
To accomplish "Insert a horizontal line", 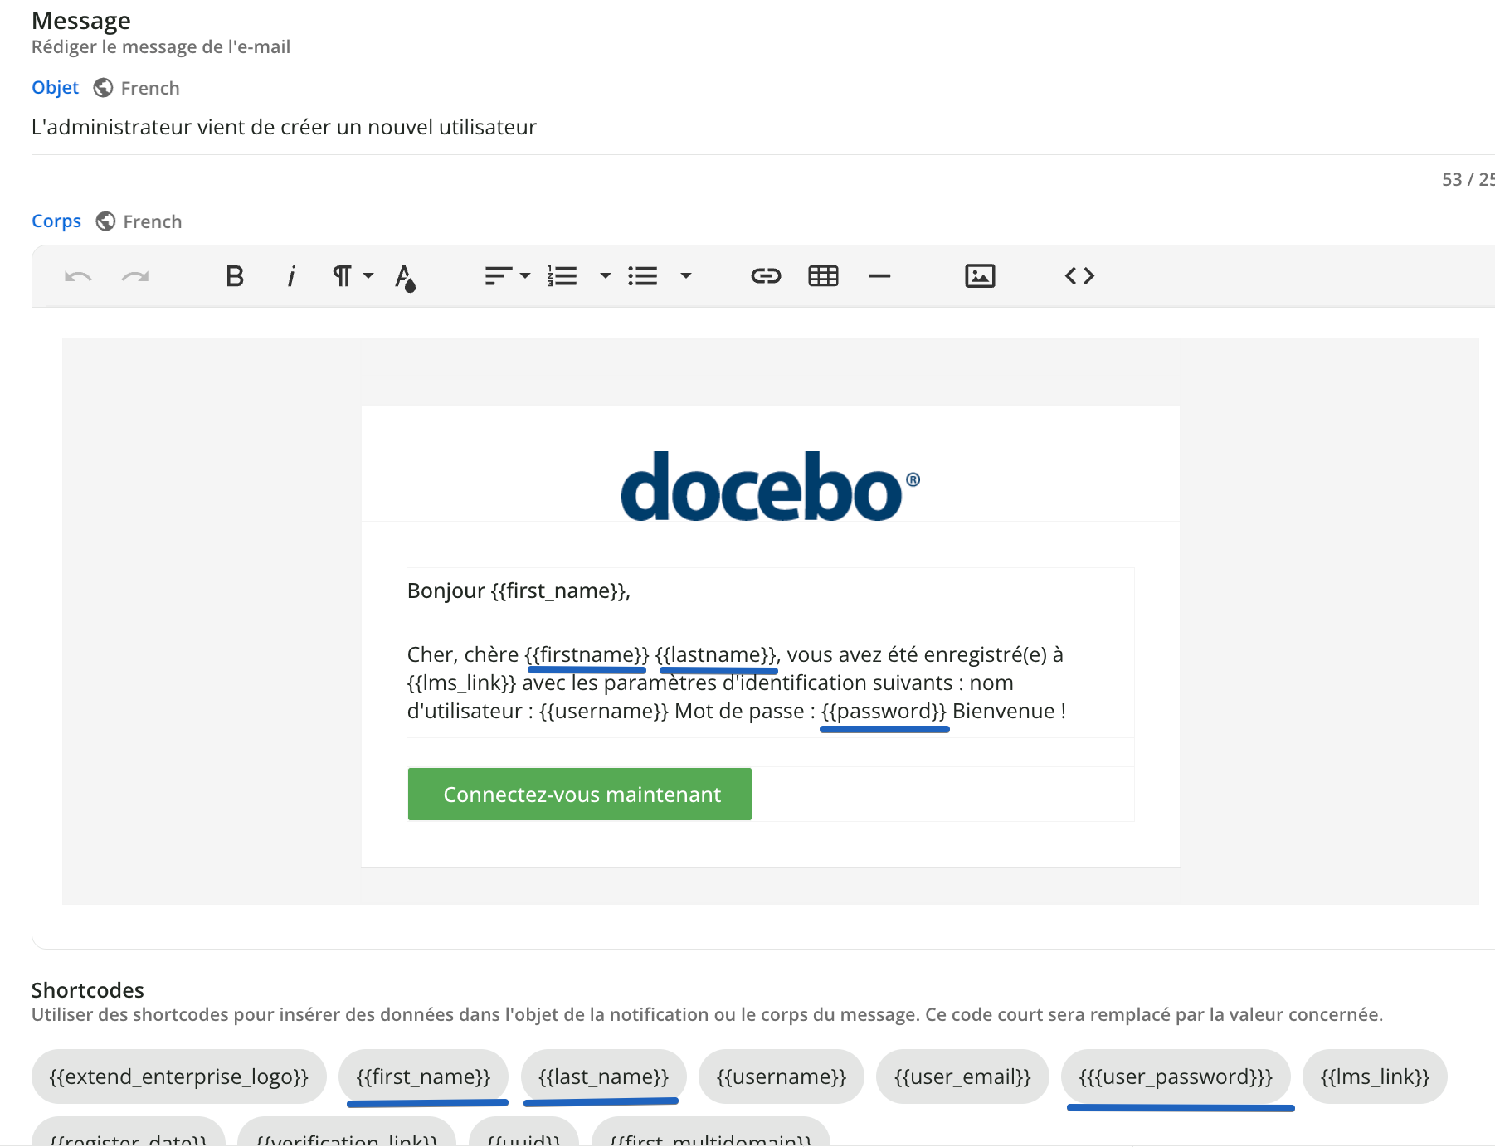I will (879, 276).
